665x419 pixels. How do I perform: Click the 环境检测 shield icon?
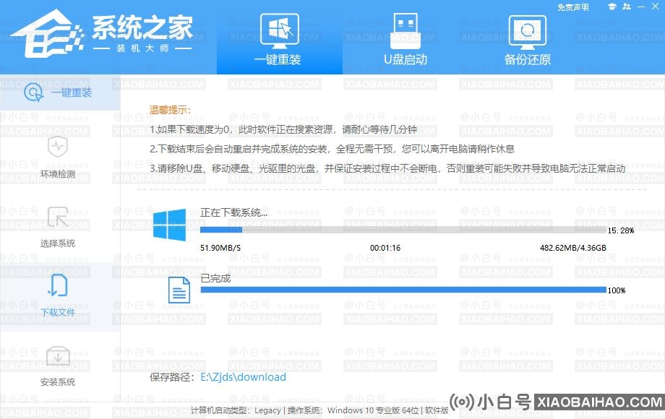click(x=58, y=147)
